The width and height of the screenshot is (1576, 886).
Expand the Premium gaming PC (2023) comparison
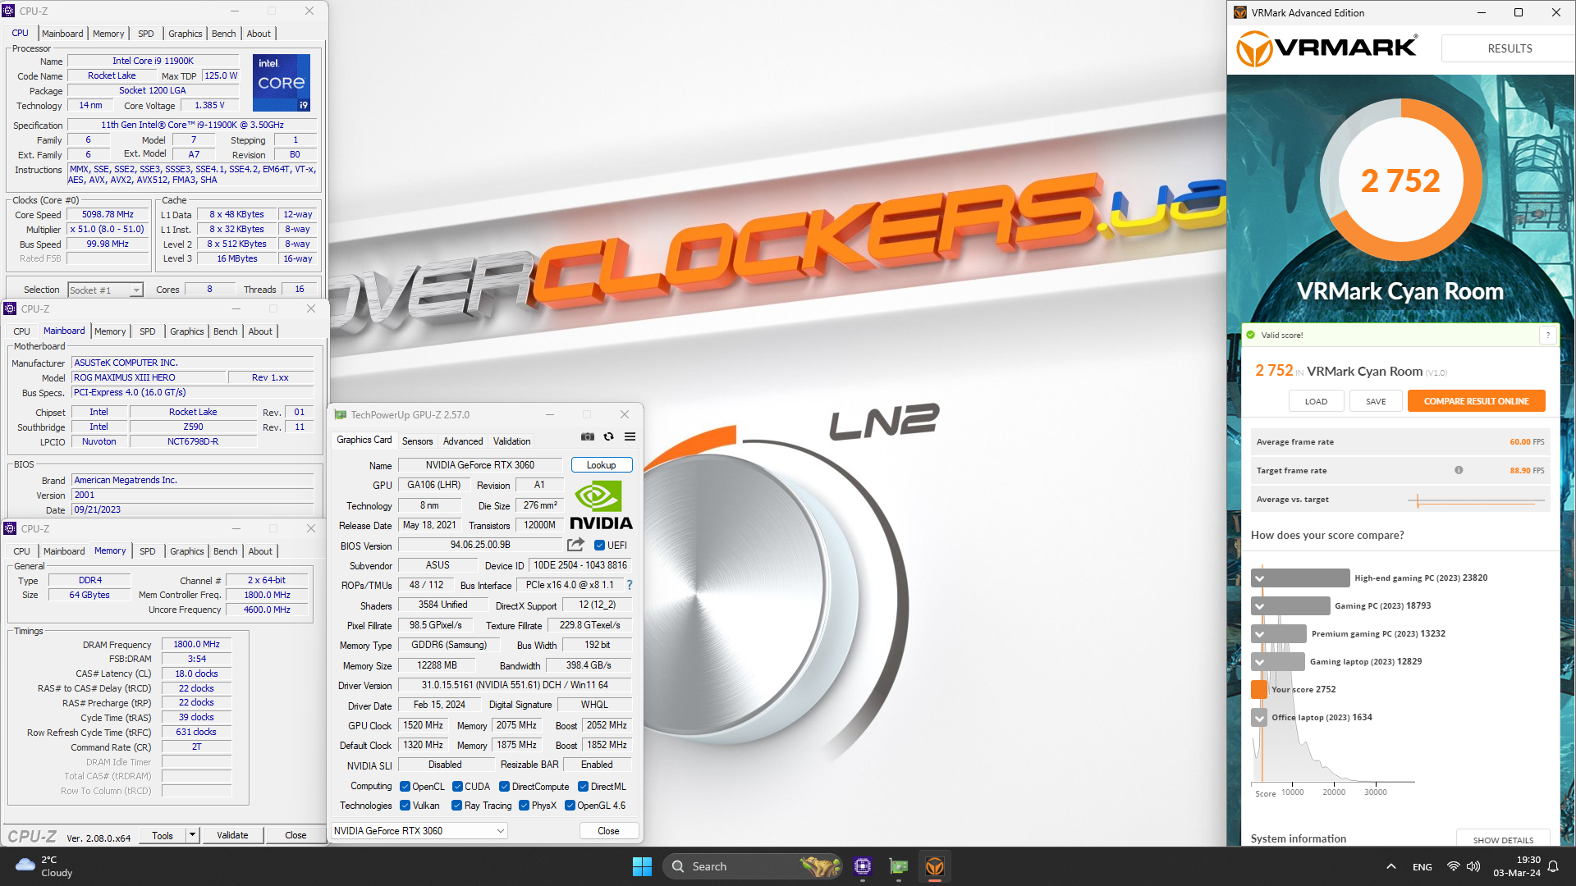[x=1259, y=634]
